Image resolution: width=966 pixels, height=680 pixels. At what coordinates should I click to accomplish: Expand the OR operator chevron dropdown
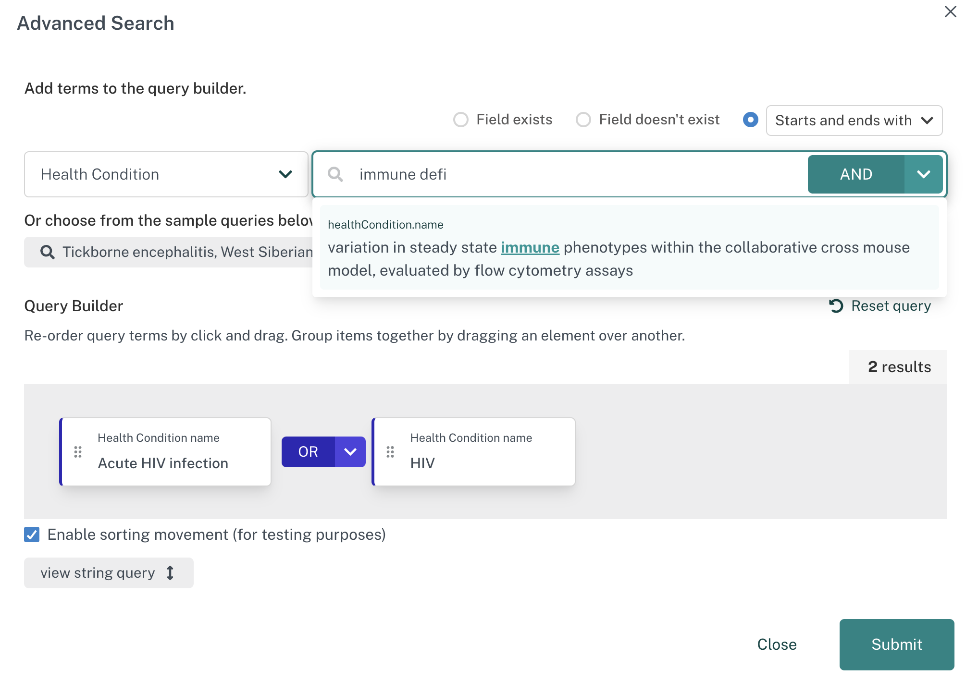350,452
